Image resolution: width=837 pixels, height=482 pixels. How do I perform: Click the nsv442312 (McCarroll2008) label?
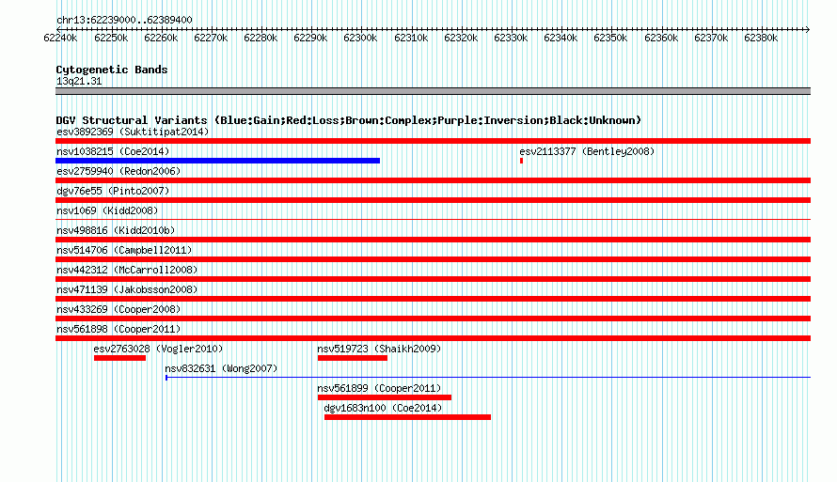127,270
